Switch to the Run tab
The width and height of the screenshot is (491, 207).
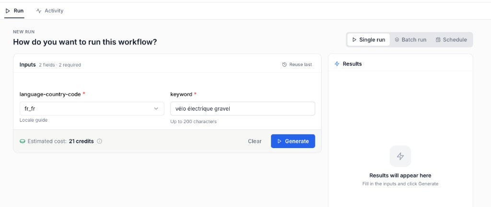coord(14,11)
